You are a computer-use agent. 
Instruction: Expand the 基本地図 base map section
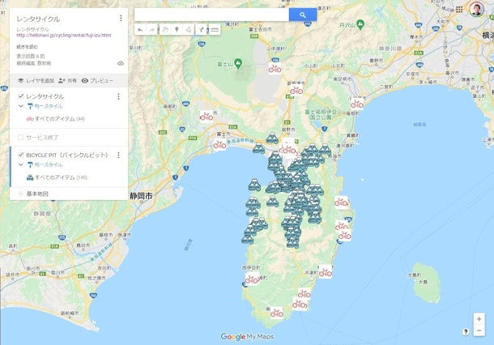[x=21, y=194]
